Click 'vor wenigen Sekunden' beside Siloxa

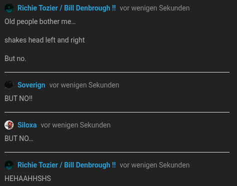[75, 125]
